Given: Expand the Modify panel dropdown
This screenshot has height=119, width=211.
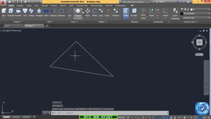Looking at the screenshot, I should (x=102, y=22).
